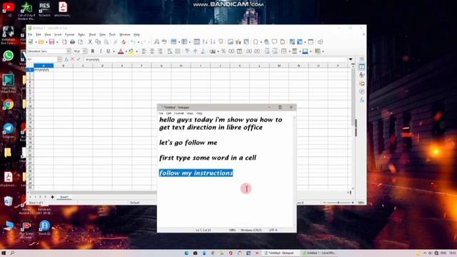Click the red Cancel X in formula bar
This screenshot has width=457, height=257.
[x=73, y=59]
